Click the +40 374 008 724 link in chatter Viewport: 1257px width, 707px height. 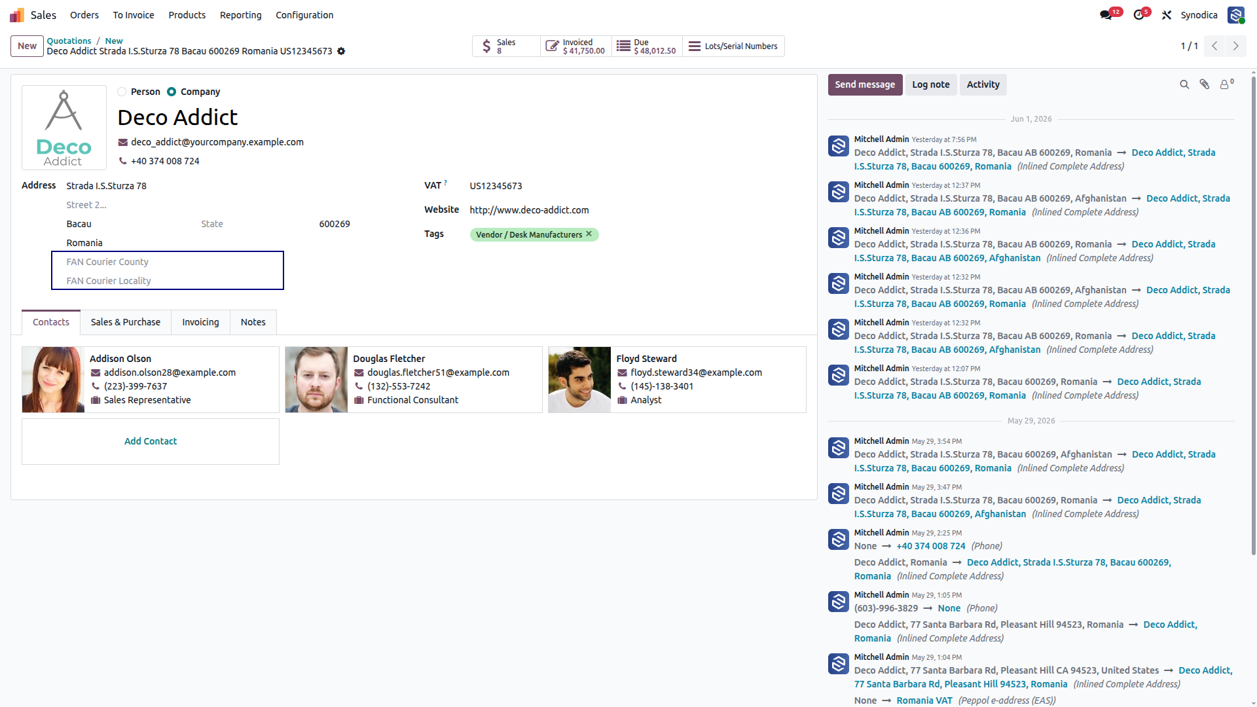[930, 546]
